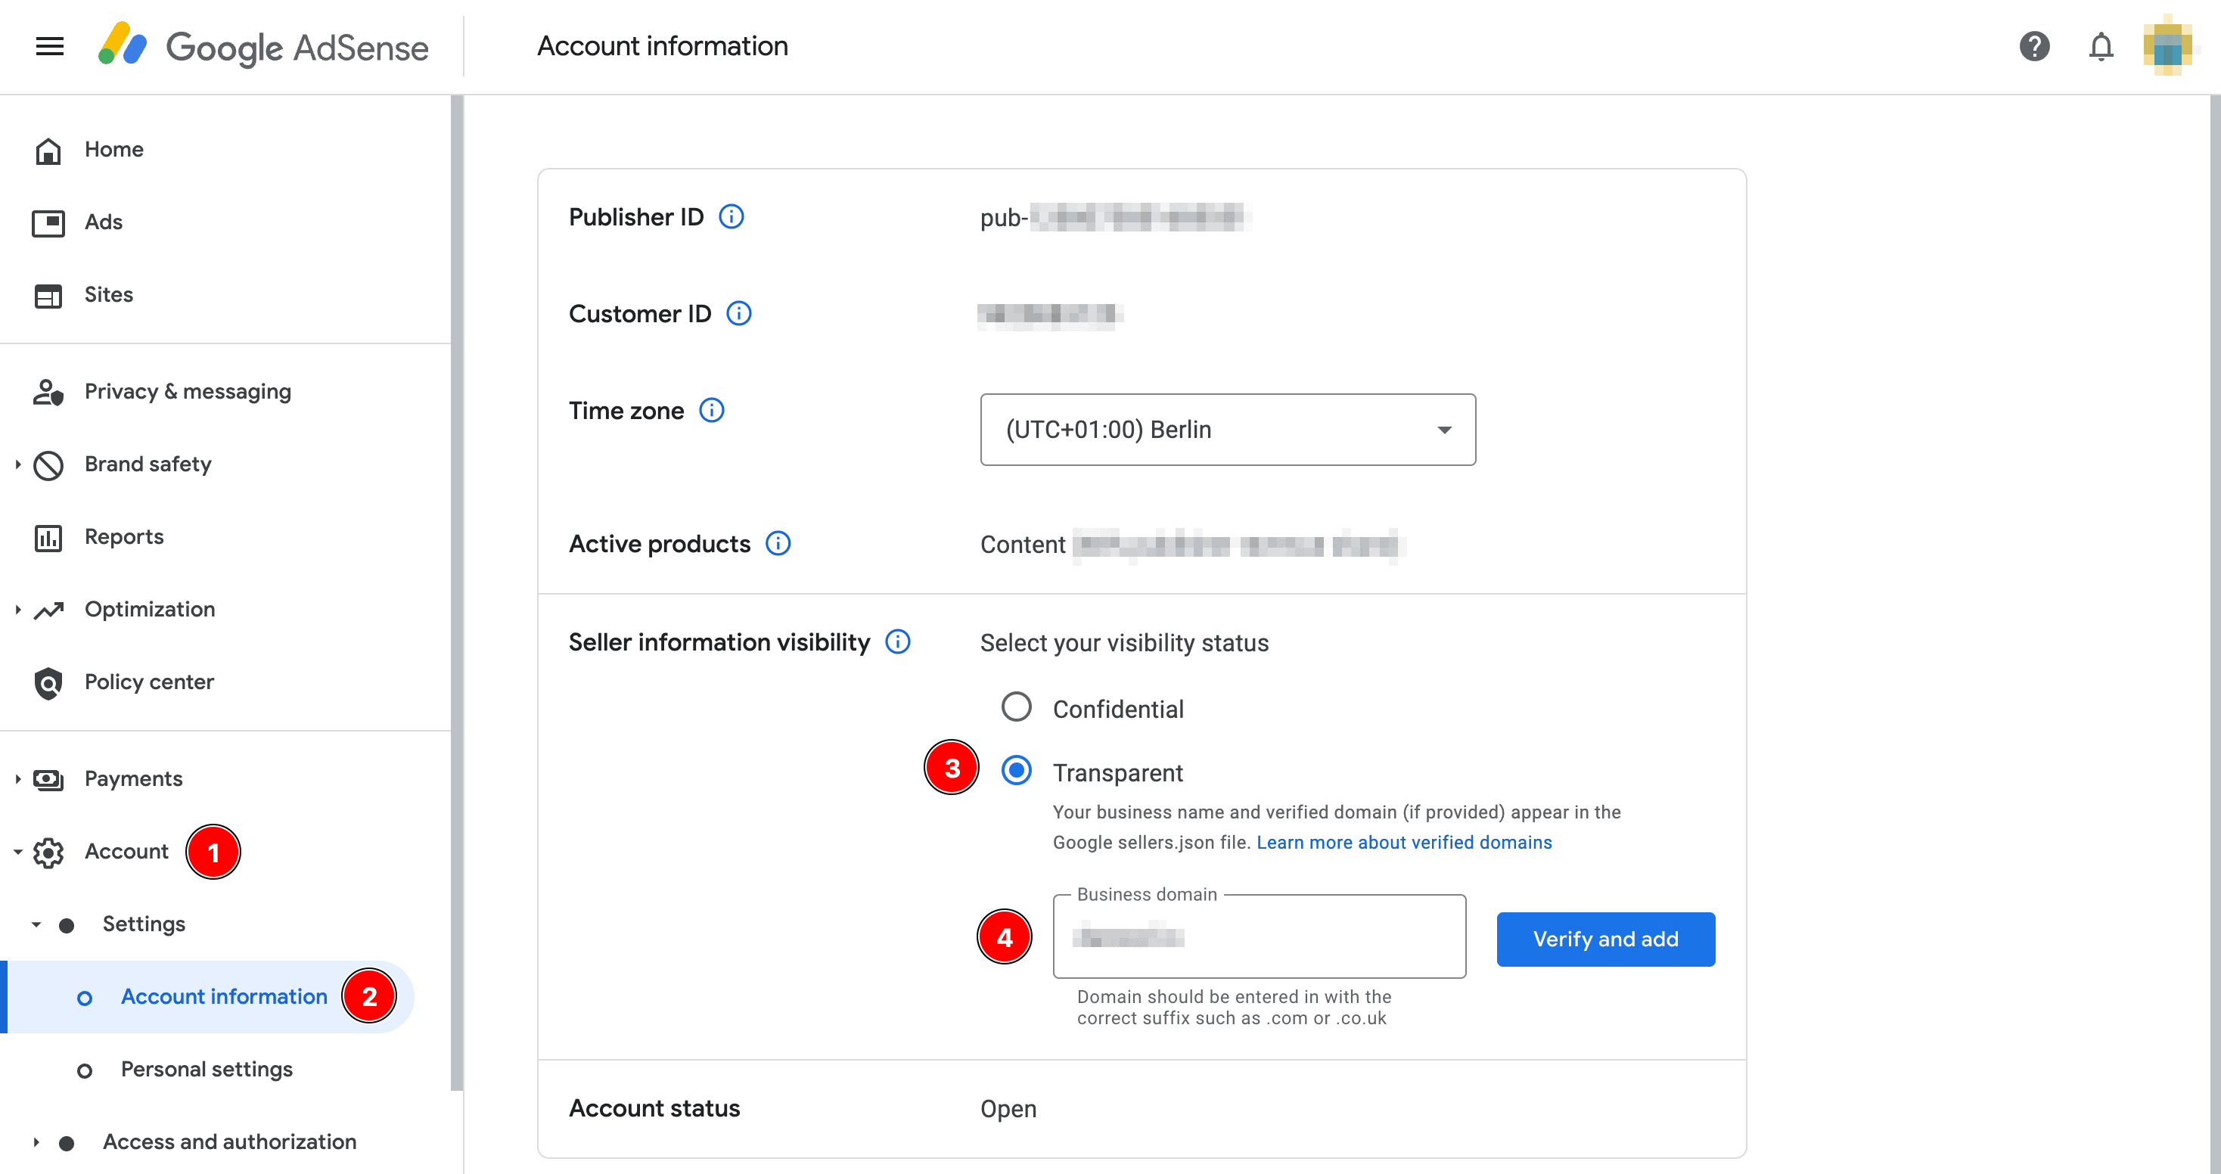Open the Time zone Berlin dropdown
The image size is (2221, 1174).
1227,430
